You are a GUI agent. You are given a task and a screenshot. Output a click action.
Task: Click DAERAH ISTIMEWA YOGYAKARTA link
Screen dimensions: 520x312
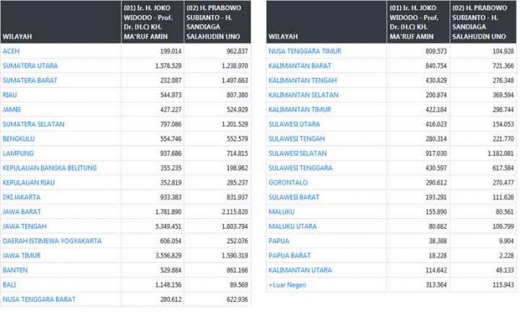(52, 240)
